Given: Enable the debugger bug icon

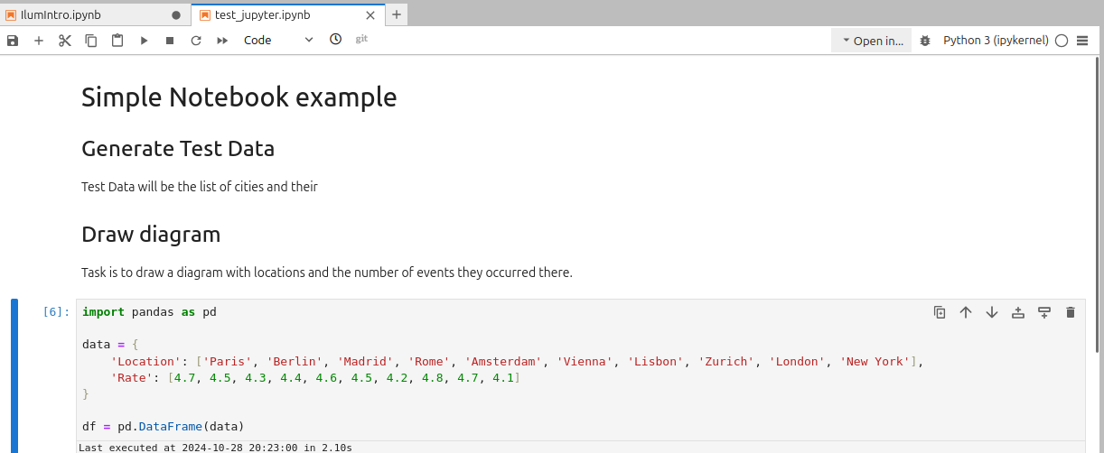Looking at the screenshot, I should (x=925, y=41).
